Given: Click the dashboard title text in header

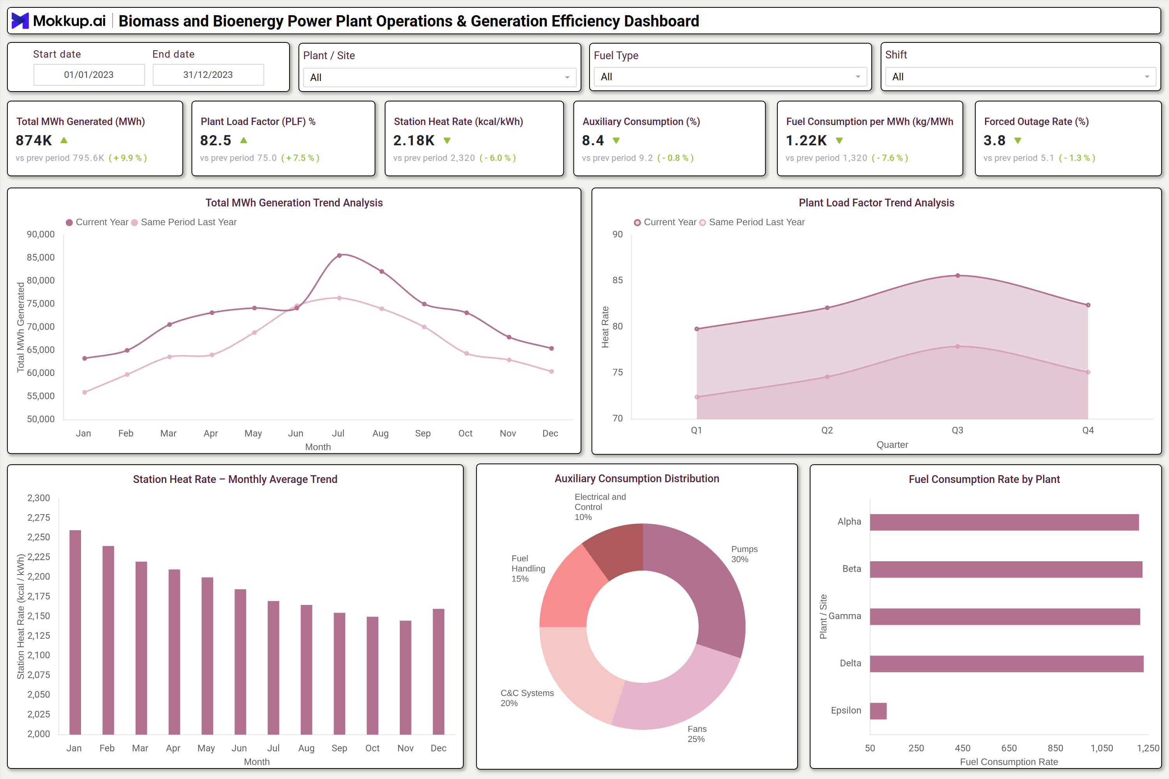Looking at the screenshot, I should click(408, 21).
